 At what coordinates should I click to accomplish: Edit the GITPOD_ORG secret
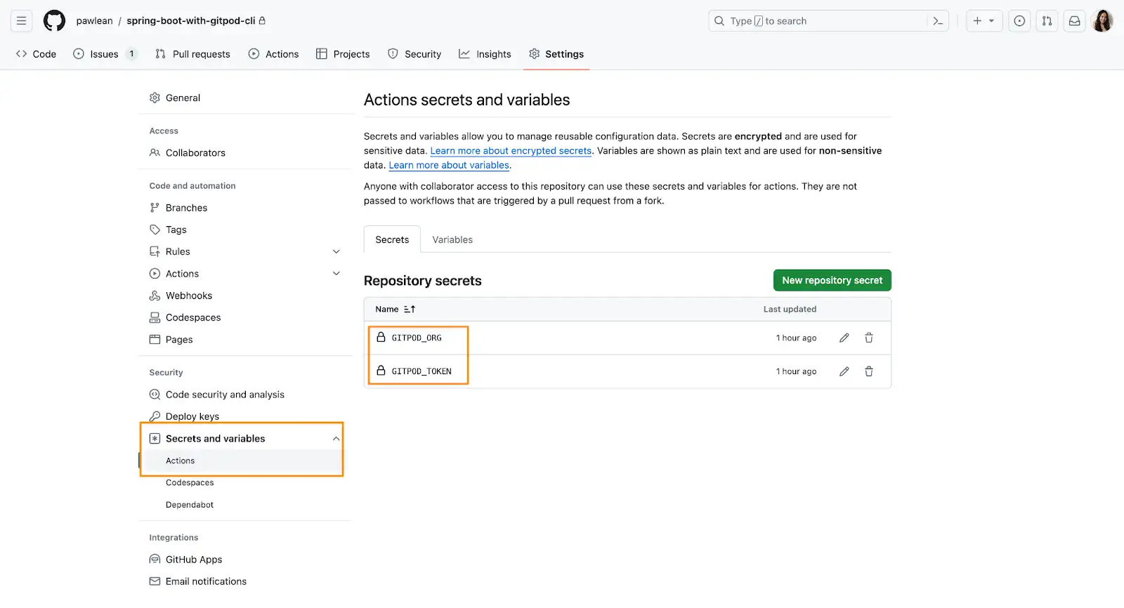pos(844,338)
